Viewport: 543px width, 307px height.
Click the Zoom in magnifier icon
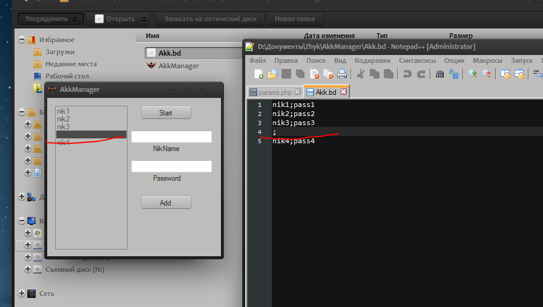coord(473,74)
